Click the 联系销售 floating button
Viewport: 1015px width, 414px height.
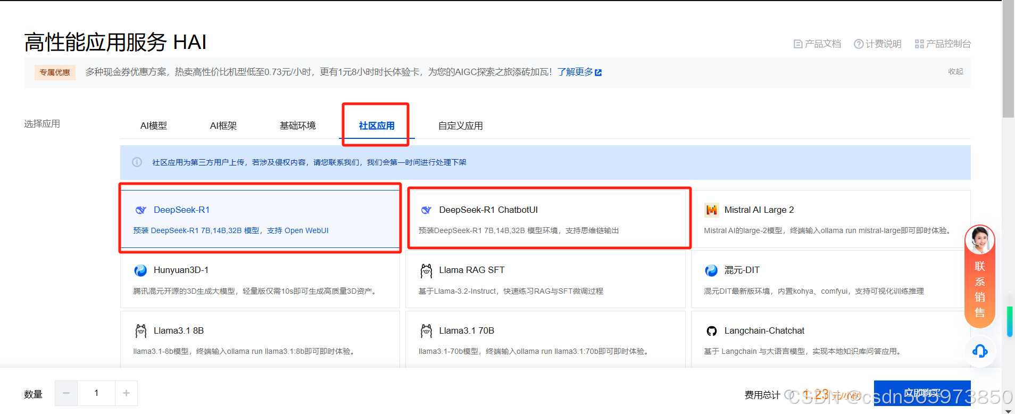click(x=980, y=277)
